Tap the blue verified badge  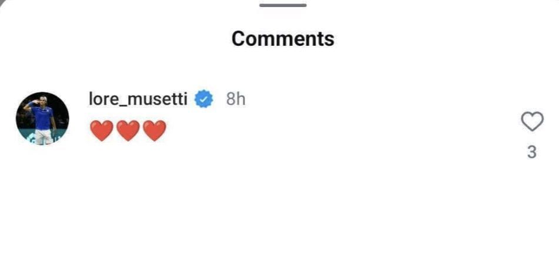[204, 99]
